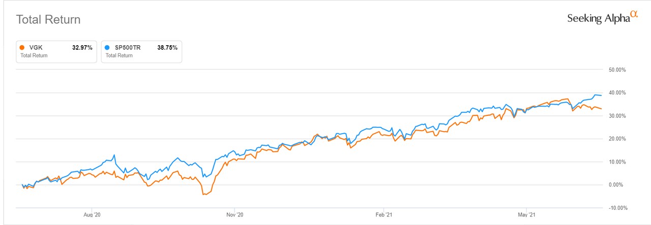This screenshot has height=225, width=651.
Task: Click the orange VGK legend dot
Action: [22, 48]
